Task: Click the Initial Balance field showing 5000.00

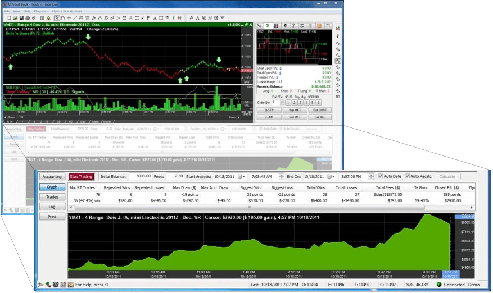Action: pyautogui.click(x=140, y=176)
